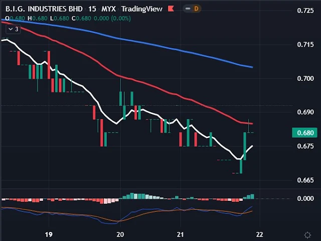
Task: Click the B.I.G. INDUSTRIES BHD symbol title
Action: (x=44, y=9)
